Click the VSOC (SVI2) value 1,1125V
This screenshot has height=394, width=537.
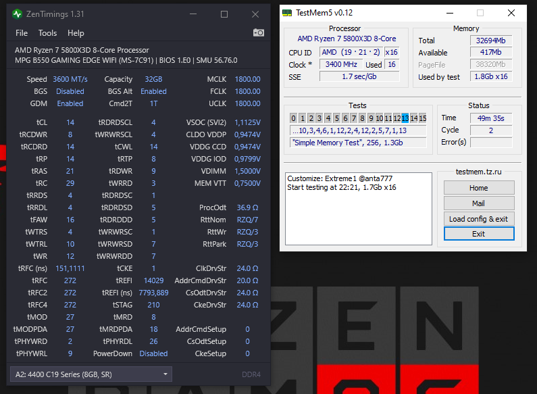coord(247,122)
